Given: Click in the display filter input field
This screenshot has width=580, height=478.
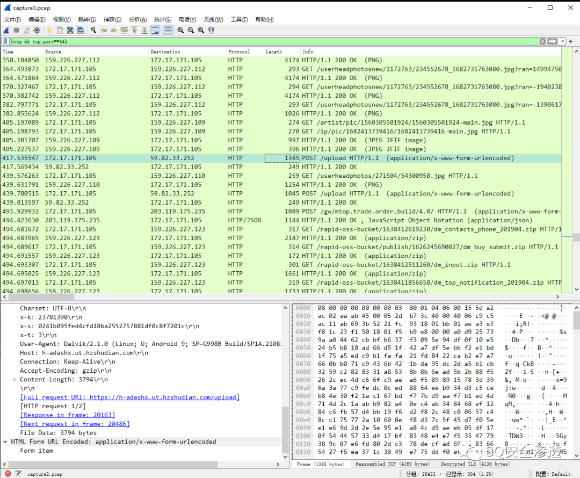Looking at the screenshot, I should pos(274,41).
